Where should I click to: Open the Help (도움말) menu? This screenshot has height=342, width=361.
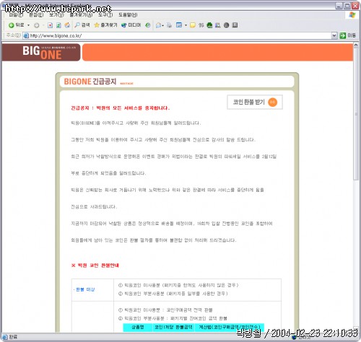pos(128,15)
